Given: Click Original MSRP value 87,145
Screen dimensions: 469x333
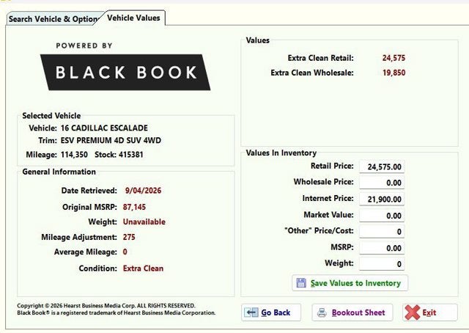Looking at the screenshot, I should (x=134, y=208).
